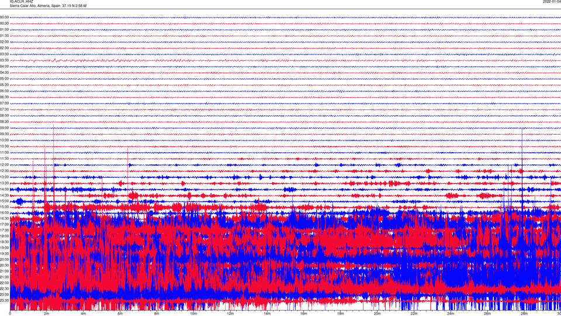Select the 02:00 trace time label

tap(4, 42)
